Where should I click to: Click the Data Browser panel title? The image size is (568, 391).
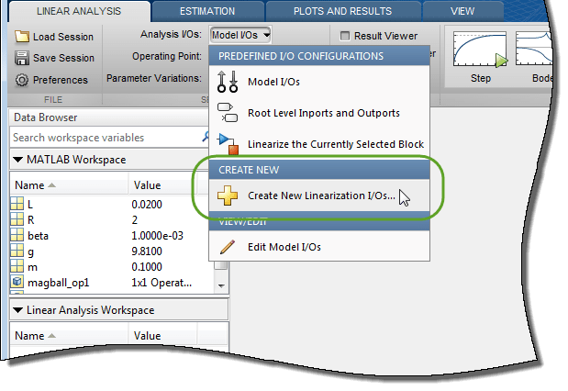click(x=45, y=117)
